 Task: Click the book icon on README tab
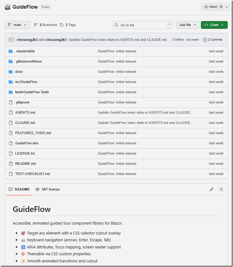click(x=11, y=189)
